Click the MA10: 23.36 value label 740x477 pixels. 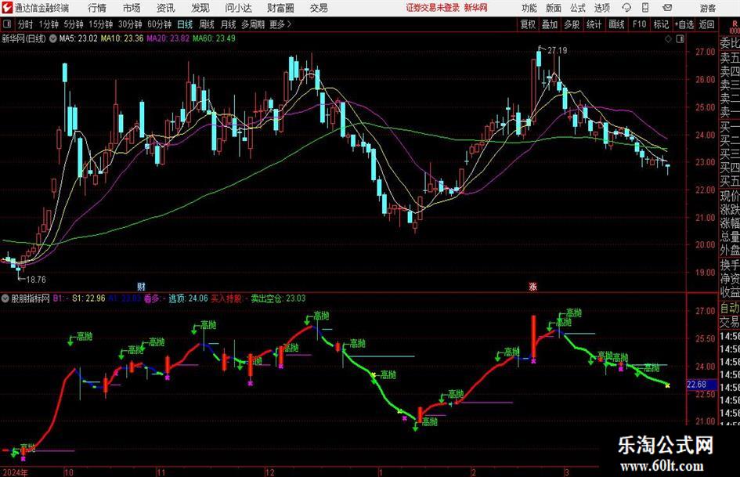[x=122, y=38]
